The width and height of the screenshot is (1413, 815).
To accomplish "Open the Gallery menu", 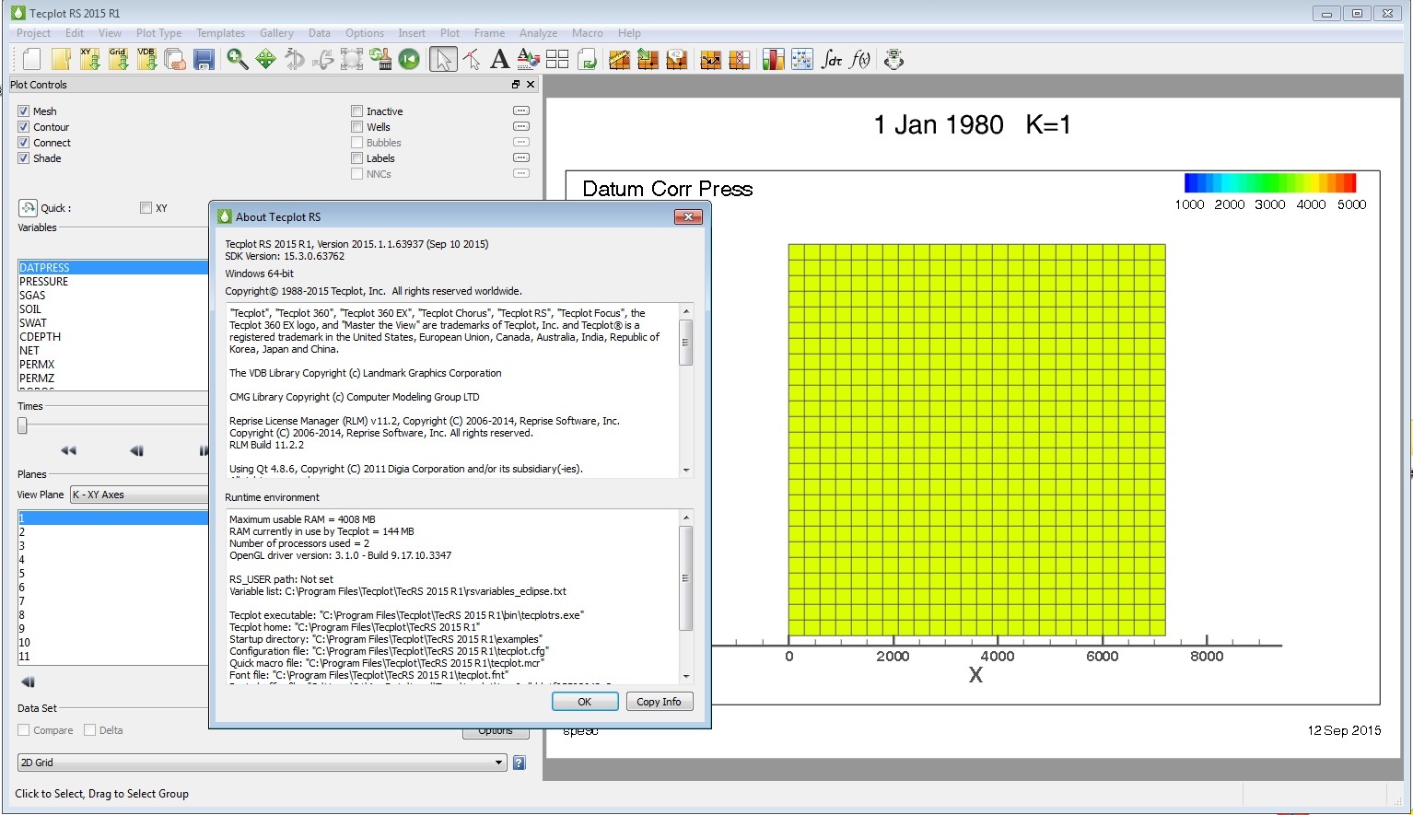I will click(x=276, y=33).
